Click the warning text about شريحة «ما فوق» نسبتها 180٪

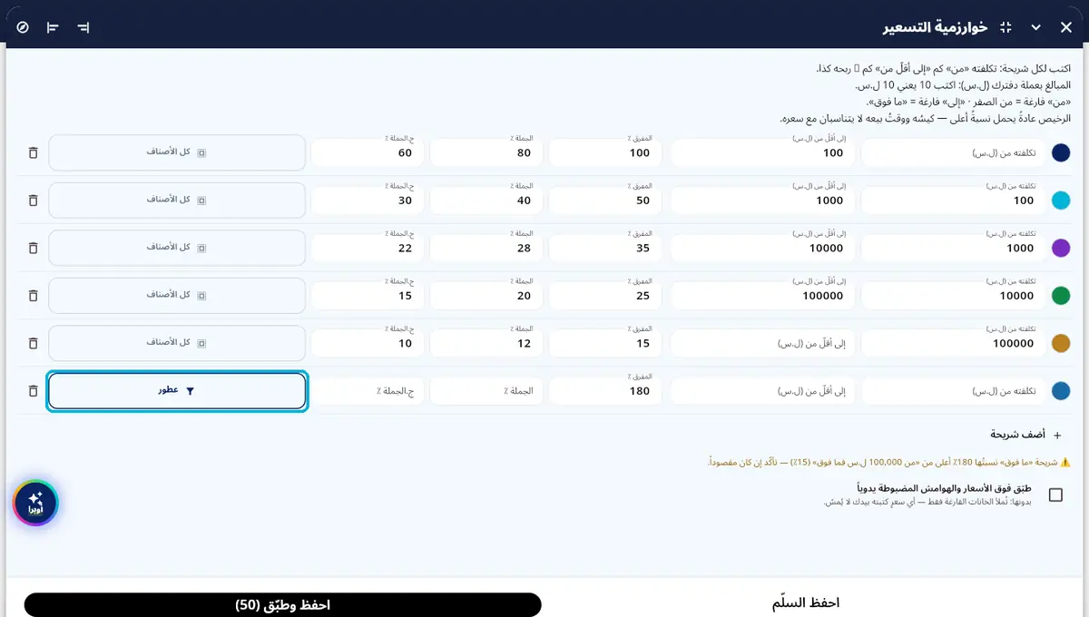(889, 463)
